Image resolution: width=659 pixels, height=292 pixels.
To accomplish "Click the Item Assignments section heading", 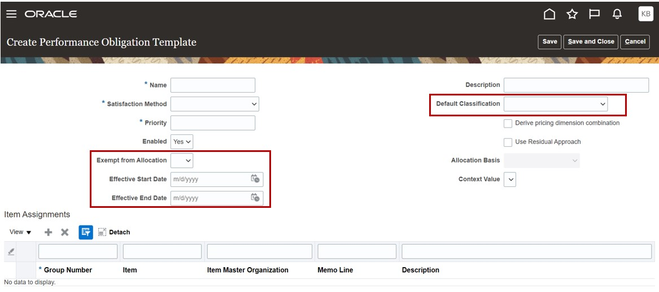I will (37, 215).
